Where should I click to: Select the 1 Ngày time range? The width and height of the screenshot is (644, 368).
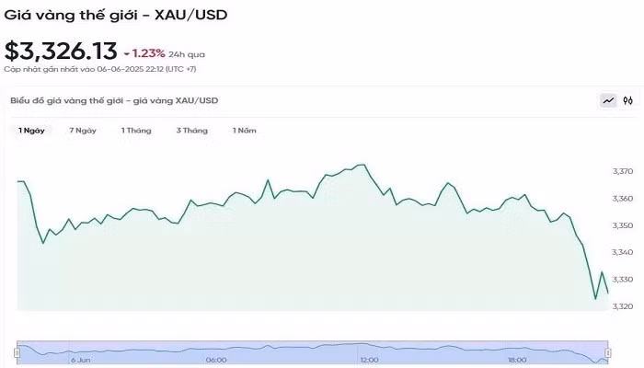click(x=32, y=131)
